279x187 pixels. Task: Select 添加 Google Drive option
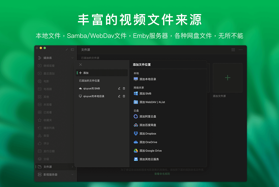point(150,150)
